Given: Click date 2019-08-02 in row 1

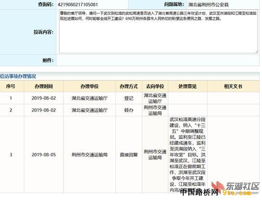Looking at the screenshot, I should click(43, 98).
